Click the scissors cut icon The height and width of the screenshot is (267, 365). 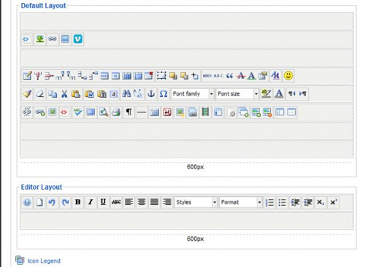pos(64,93)
